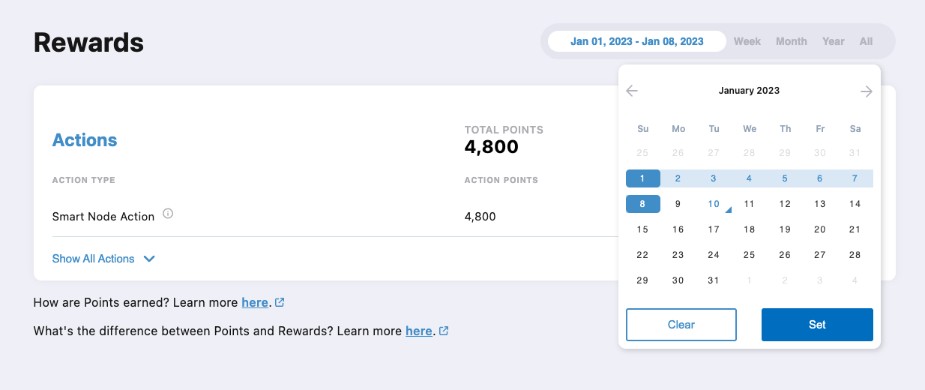Open the 'here' link about Points and Rewards difference
This screenshot has width=925, height=390.
coord(419,331)
